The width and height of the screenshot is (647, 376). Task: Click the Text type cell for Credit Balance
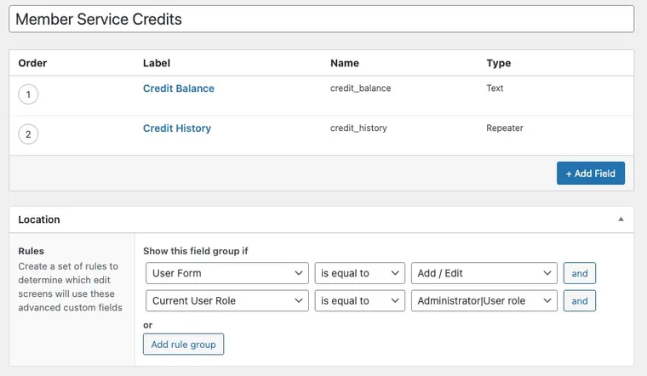(x=495, y=88)
